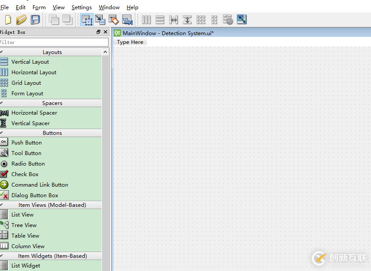Screen dimensions: 371x271
Task: Select Dialog Button Box widget
Action: [x=51, y=195]
